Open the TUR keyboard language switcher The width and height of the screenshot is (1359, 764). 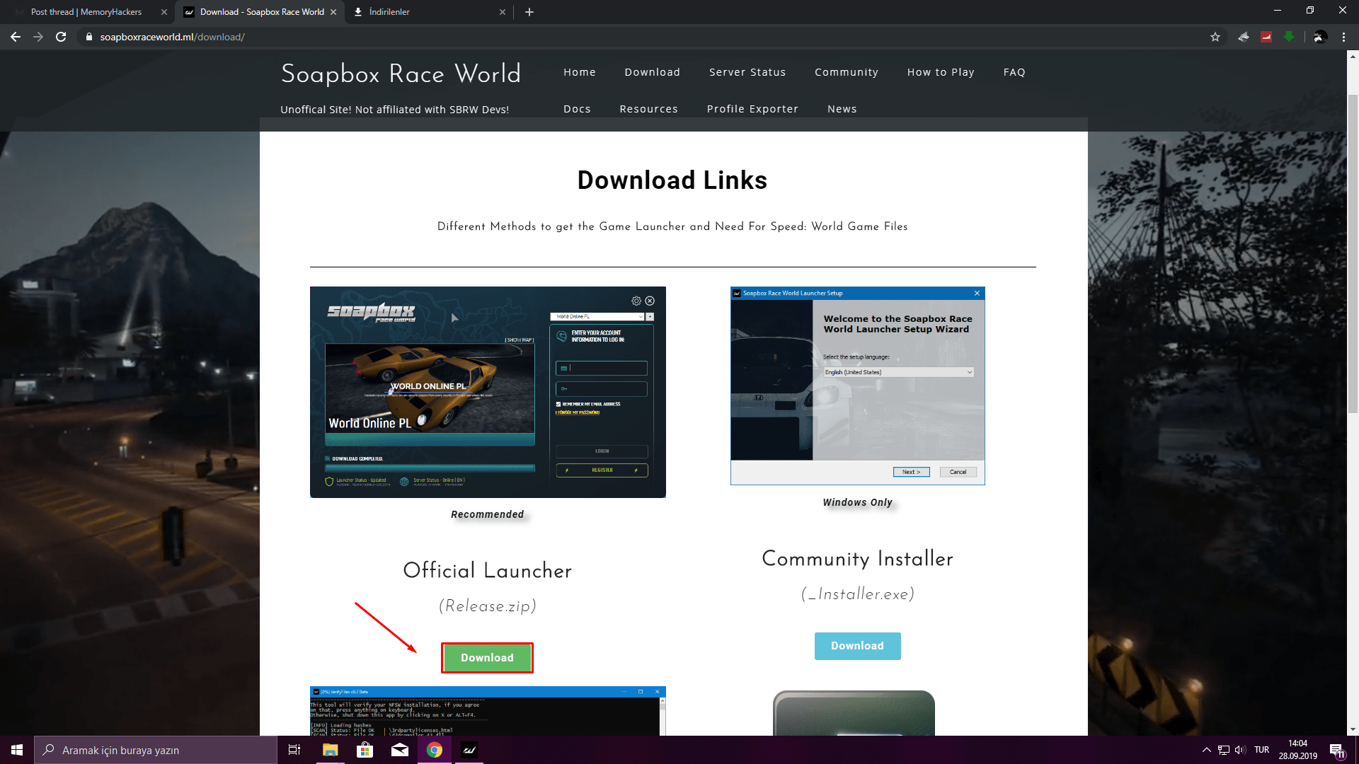[1261, 750]
